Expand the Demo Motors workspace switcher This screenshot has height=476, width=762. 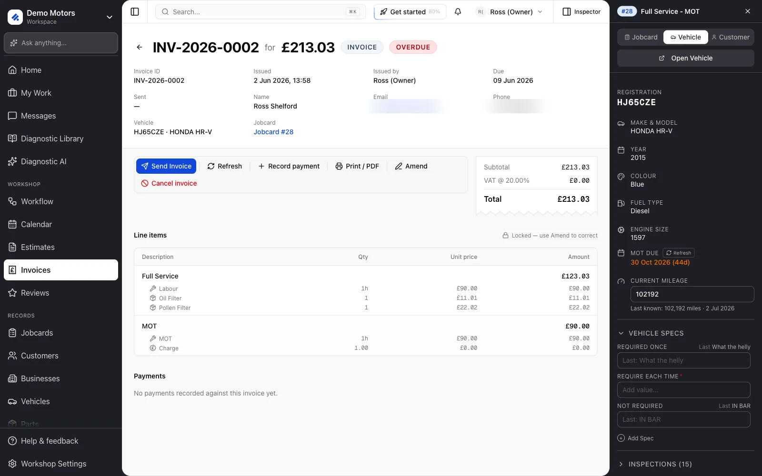point(61,17)
